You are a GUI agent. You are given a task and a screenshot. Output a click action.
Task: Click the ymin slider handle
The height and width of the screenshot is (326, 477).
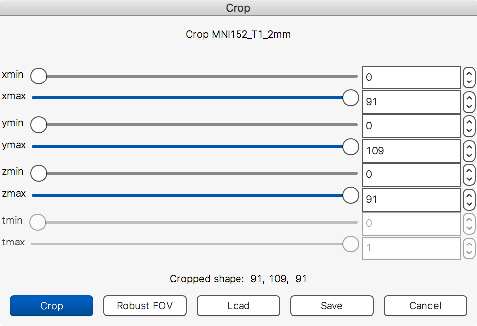[x=38, y=124]
